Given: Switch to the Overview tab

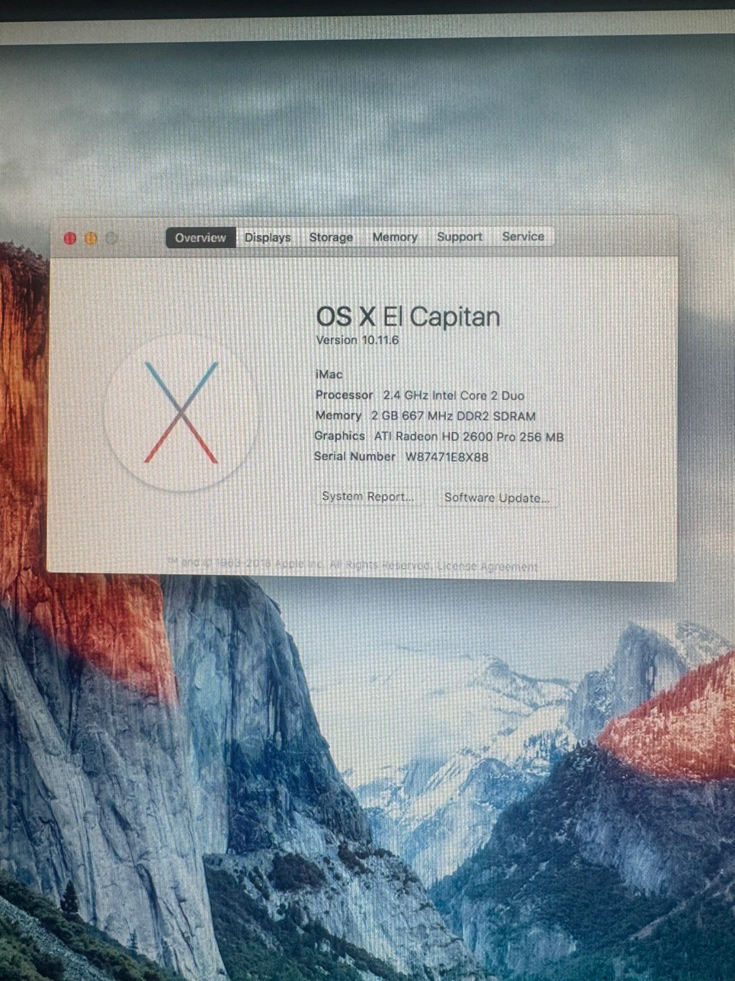Looking at the screenshot, I should (200, 238).
